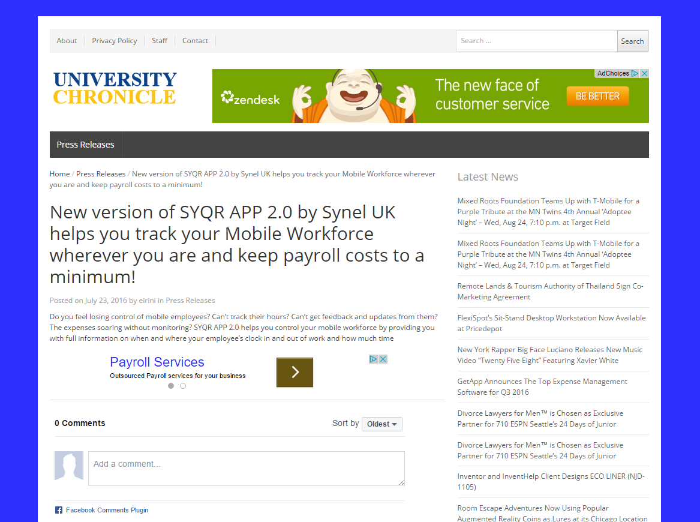Close the Payroll Services ad with X
The width and height of the screenshot is (700, 522).
383,359
